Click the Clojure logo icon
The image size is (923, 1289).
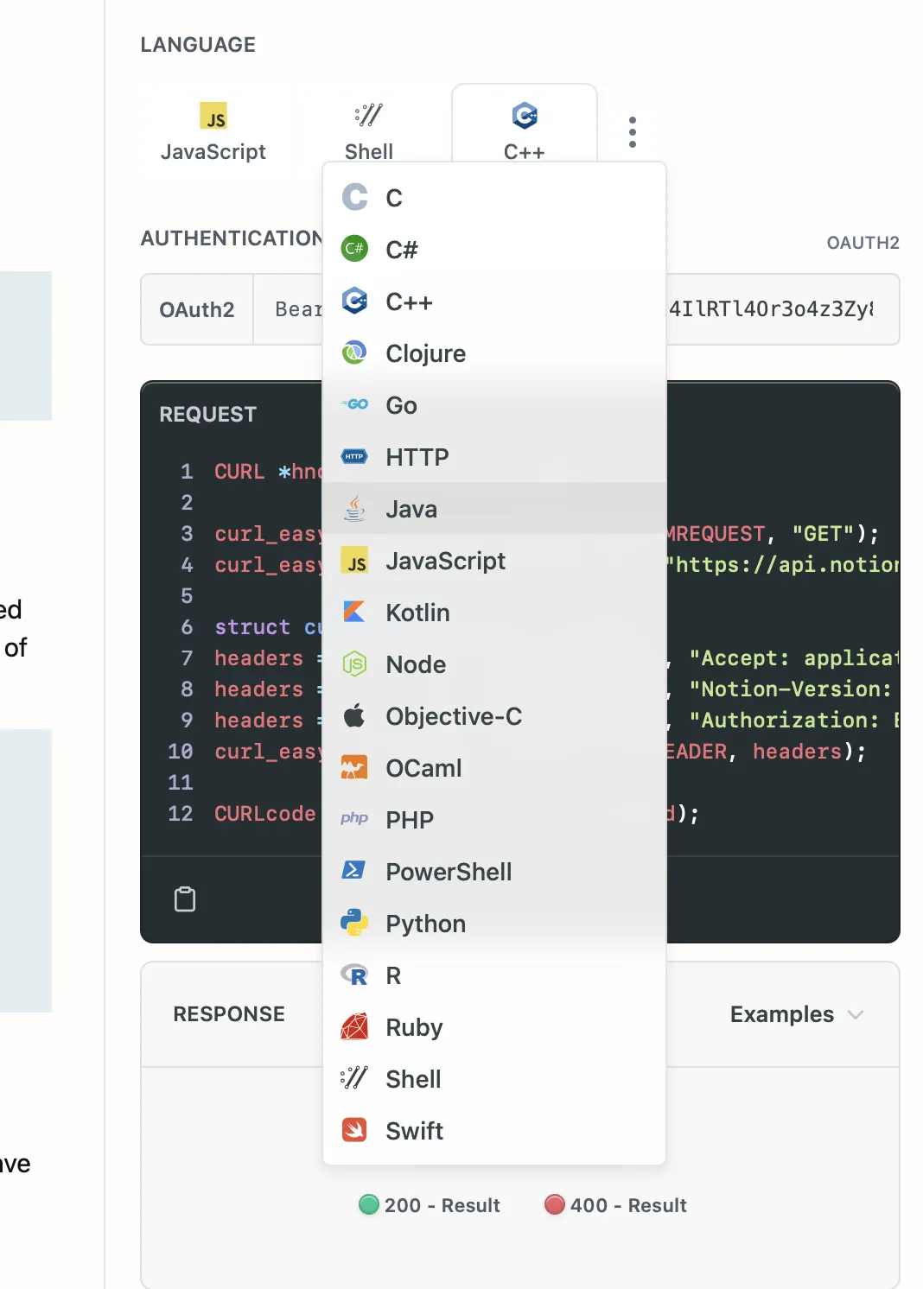click(354, 352)
